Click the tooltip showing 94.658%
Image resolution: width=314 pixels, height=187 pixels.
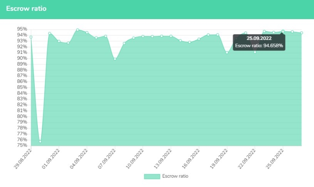259,42
